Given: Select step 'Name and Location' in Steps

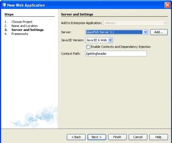Looking at the screenshot, I should pyautogui.click(x=25, y=26).
